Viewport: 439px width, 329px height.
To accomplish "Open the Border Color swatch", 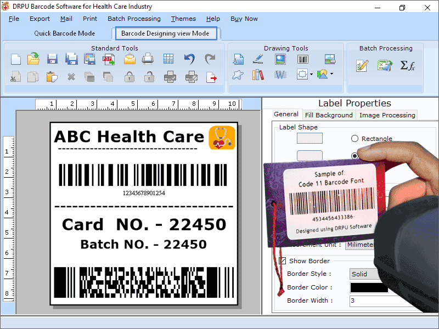I will [x=365, y=287].
